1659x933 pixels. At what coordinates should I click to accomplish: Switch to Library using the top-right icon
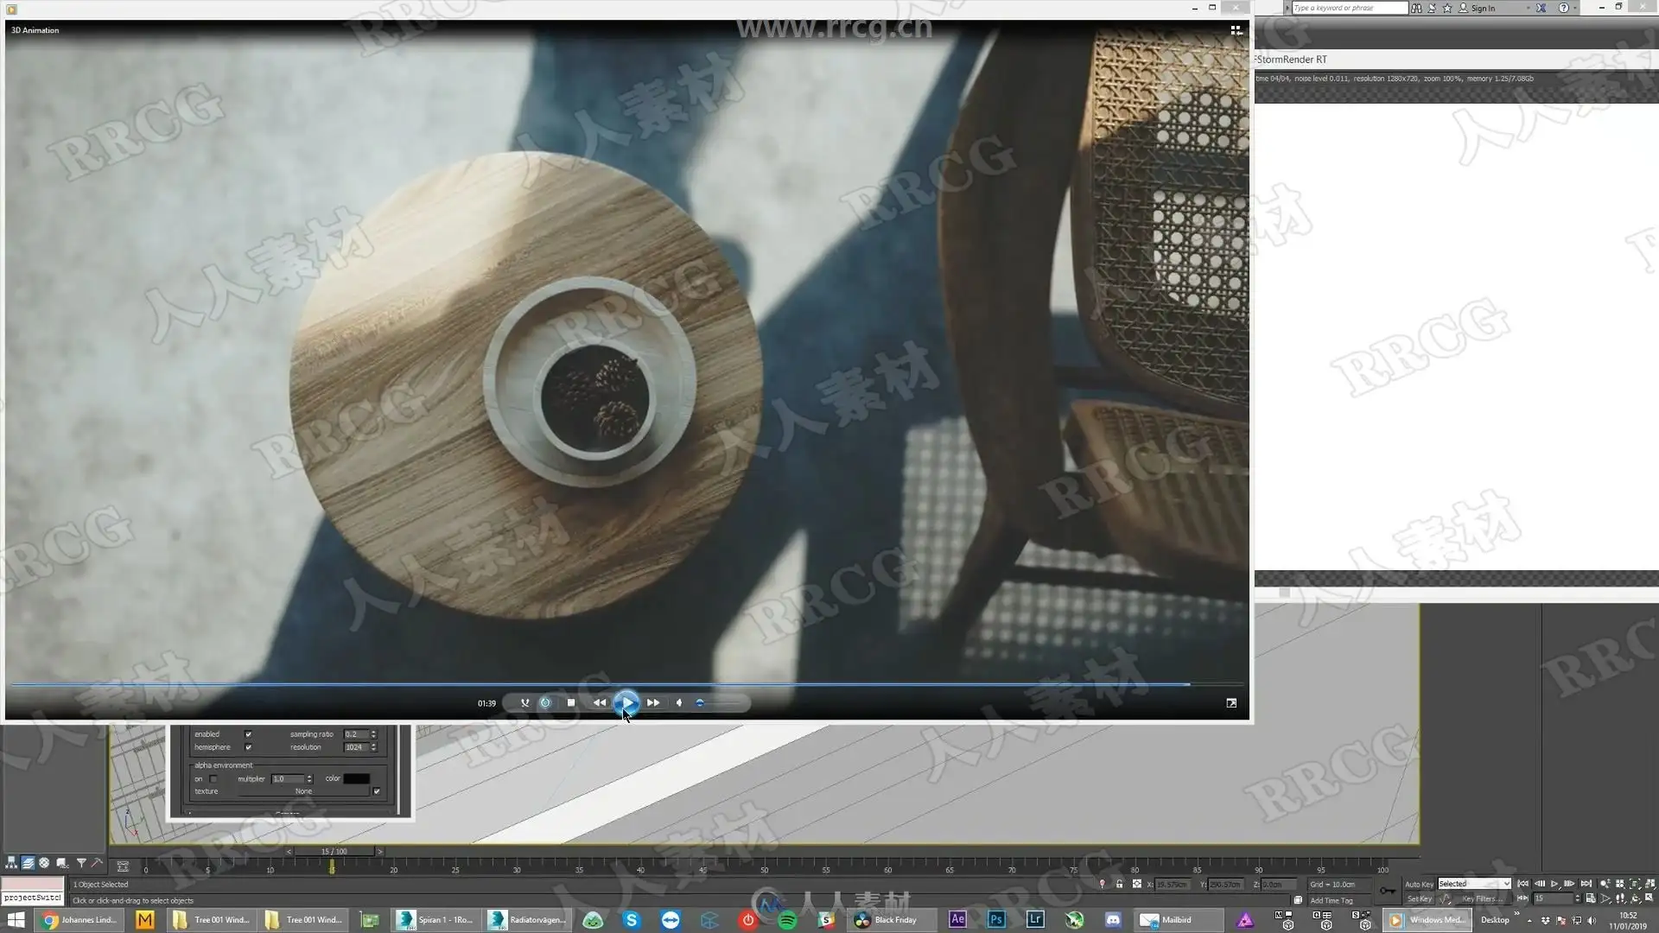click(1236, 30)
